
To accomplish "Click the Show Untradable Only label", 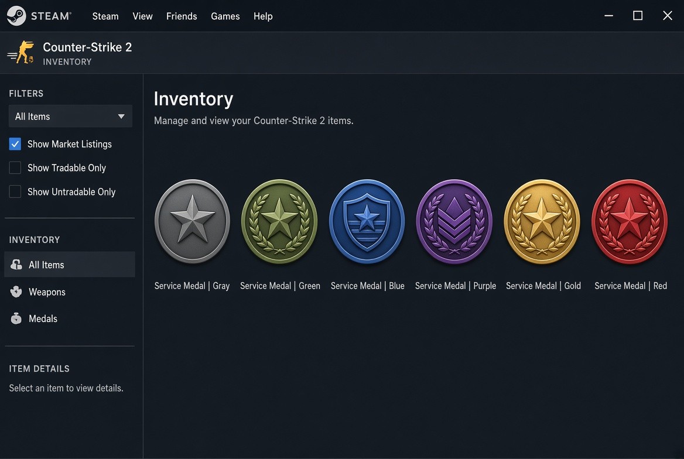I will coord(71,191).
